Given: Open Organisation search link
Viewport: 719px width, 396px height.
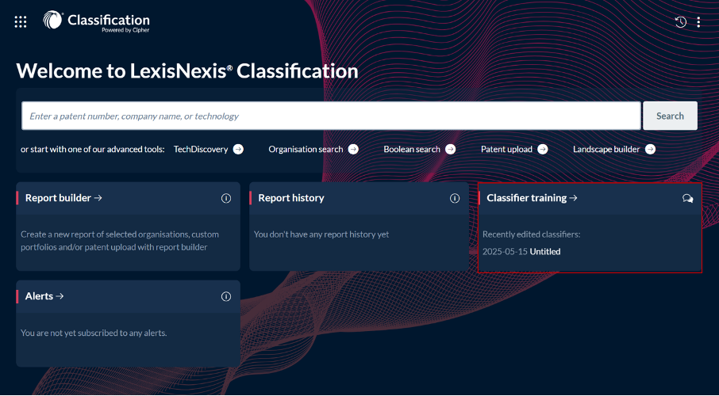Looking at the screenshot, I should (306, 149).
